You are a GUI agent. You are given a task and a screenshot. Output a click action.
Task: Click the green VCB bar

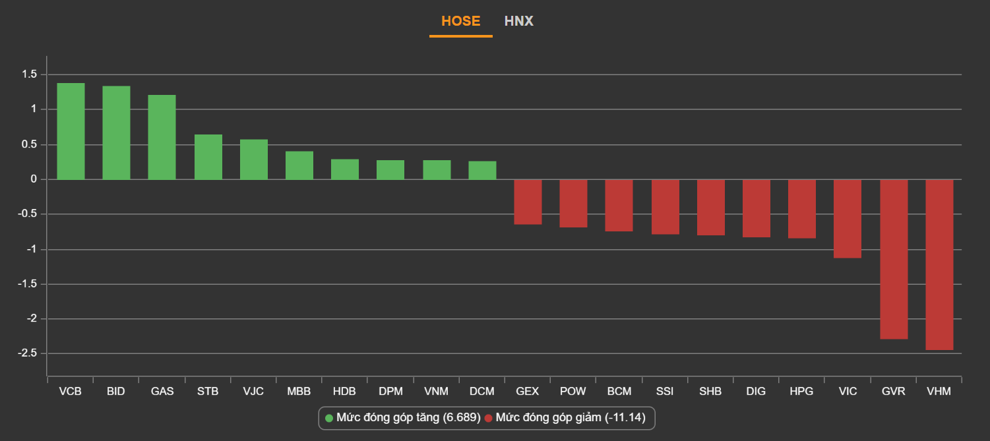71,131
